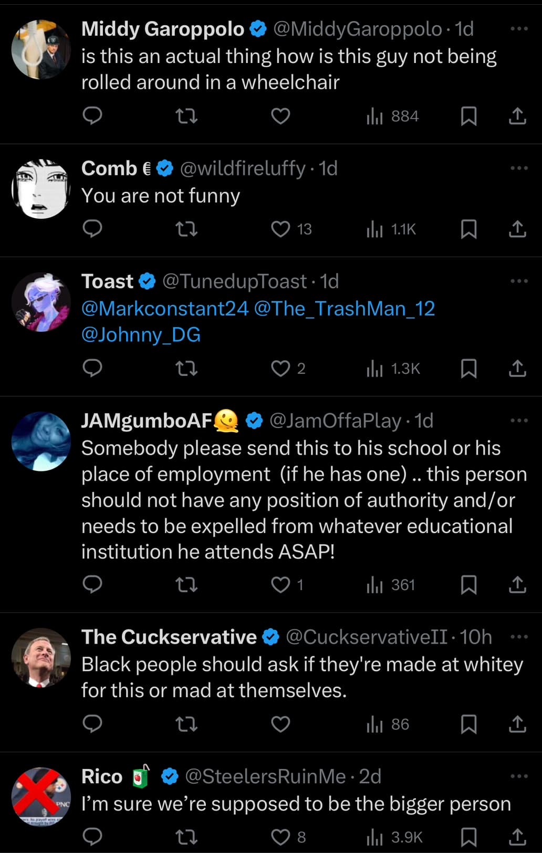Bookmark JAMgumboAF's tweet
Screen dimensions: 542x853
point(468,585)
